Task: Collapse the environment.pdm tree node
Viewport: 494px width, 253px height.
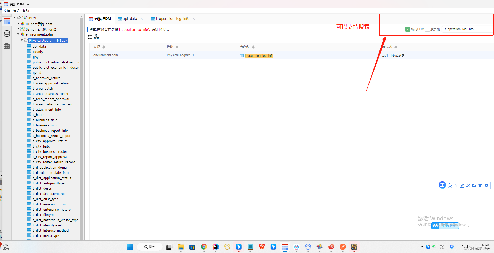Action: (x=18, y=34)
